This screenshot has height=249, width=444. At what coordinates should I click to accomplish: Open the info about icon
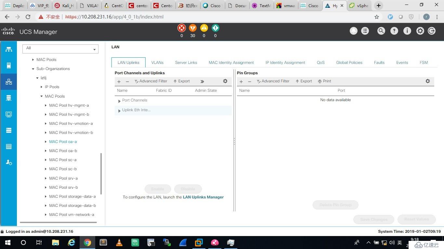[x=407, y=31]
